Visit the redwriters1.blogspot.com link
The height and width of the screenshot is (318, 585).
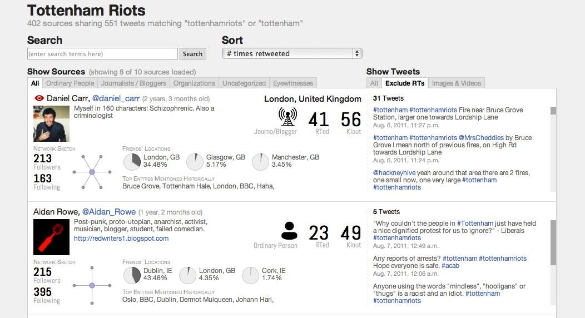tap(121, 238)
